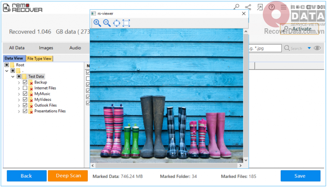
Task: Click the export arrow icon in header
Action: coord(260,7)
